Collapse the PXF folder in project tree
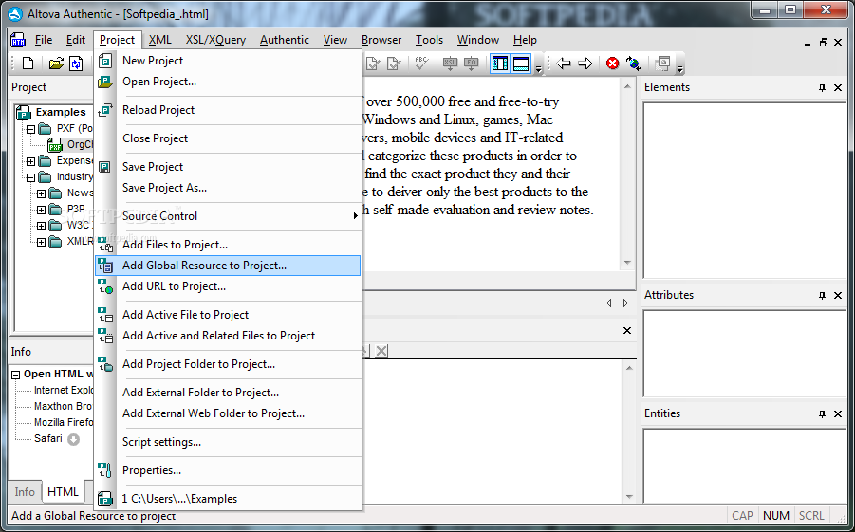This screenshot has width=855, height=532. (x=30, y=129)
